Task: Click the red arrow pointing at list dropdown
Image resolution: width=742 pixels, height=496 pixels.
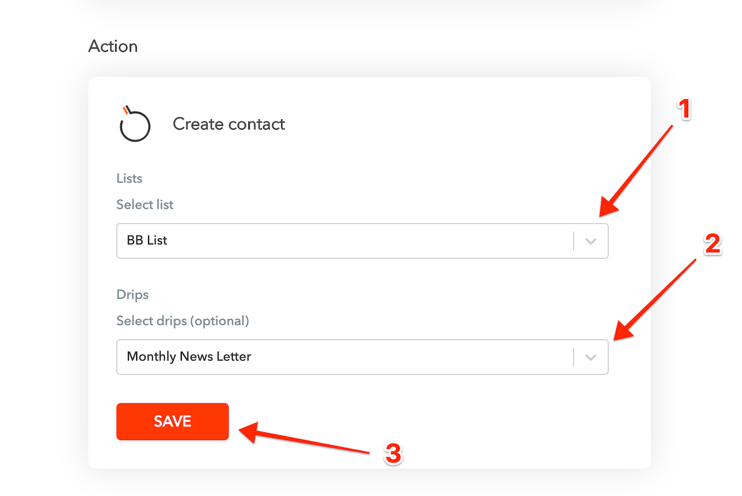Action: [635, 171]
